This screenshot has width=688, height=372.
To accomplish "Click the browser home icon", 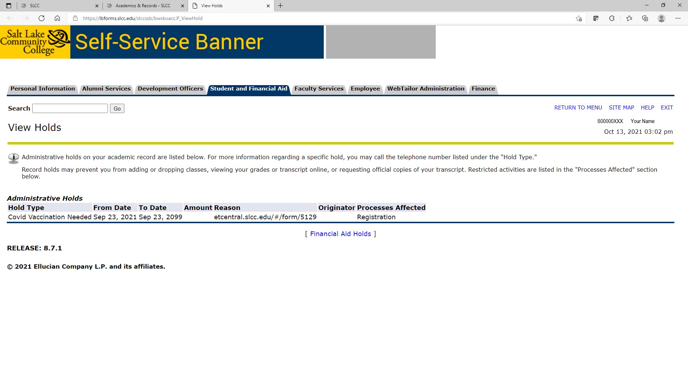I will [57, 18].
